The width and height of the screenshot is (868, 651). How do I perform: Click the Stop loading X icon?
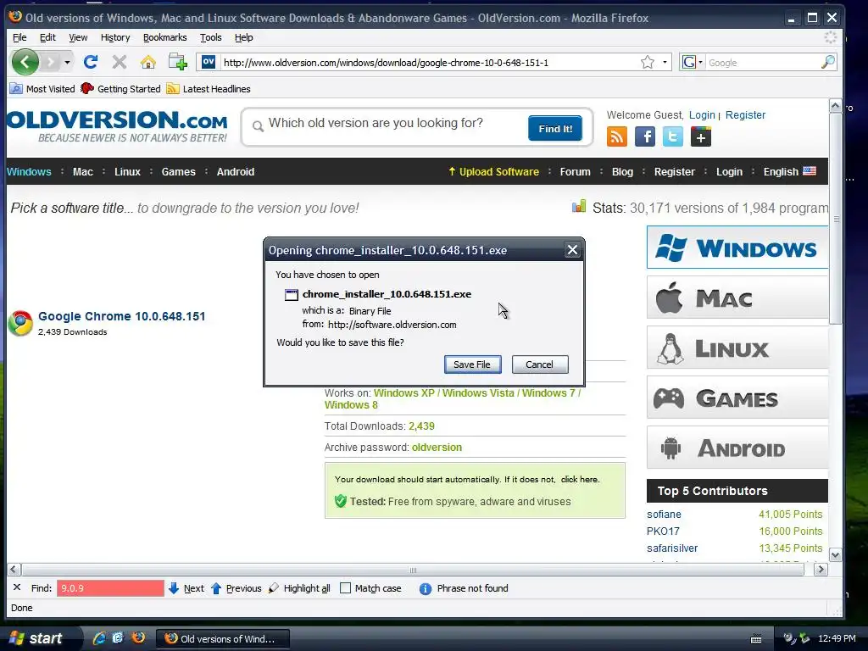tap(119, 62)
